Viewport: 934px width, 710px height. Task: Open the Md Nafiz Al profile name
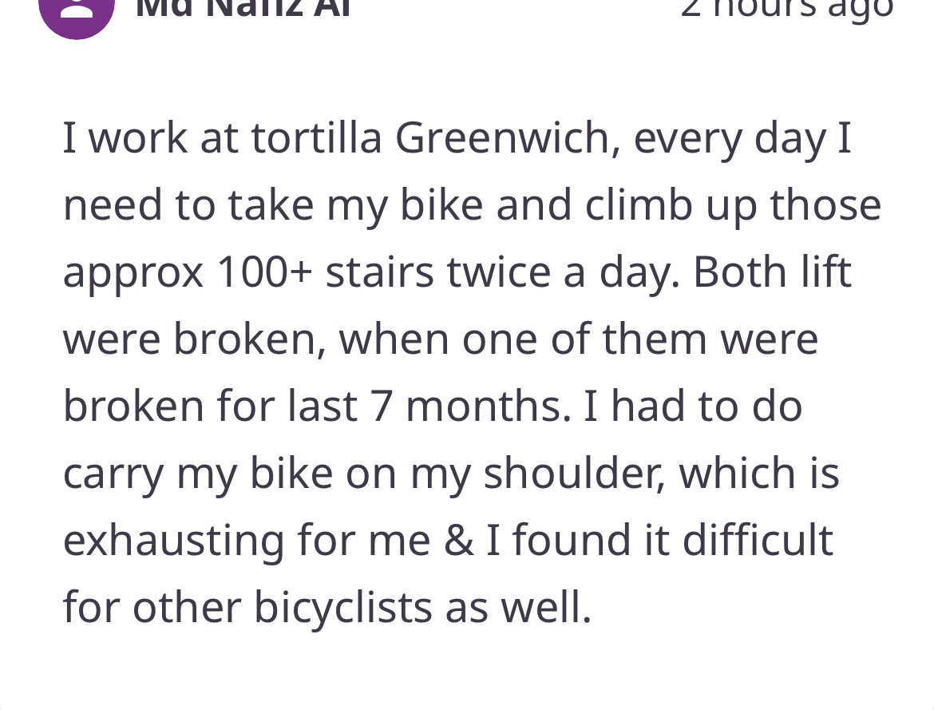[x=242, y=8]
